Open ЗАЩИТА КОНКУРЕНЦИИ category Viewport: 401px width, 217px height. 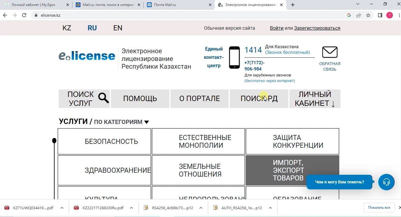(x=292, y=141)
